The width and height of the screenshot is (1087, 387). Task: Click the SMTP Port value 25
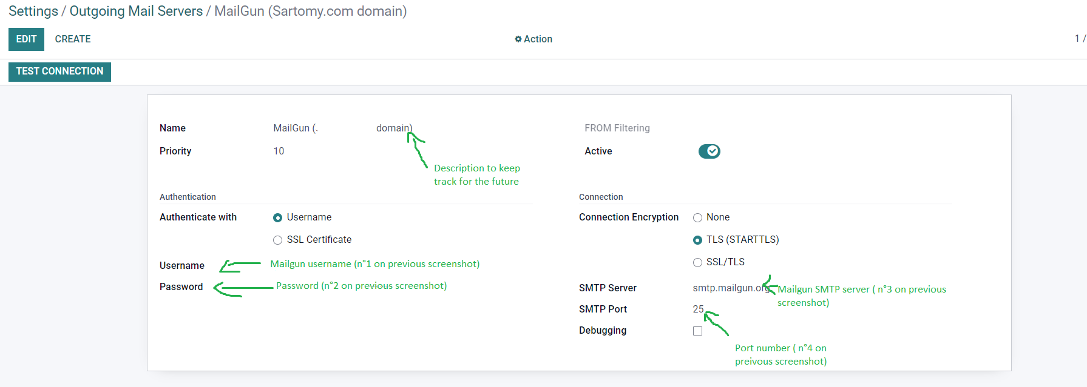pyautogui.click(x=698, y=309)
